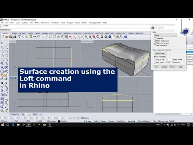Open the Perspective viewport title dropdown arrow
This screenshot has width=193, height=145.
pos(92,41)
